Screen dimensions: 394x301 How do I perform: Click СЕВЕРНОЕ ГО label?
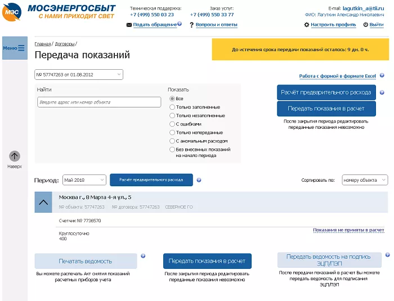tap(178, 207)
